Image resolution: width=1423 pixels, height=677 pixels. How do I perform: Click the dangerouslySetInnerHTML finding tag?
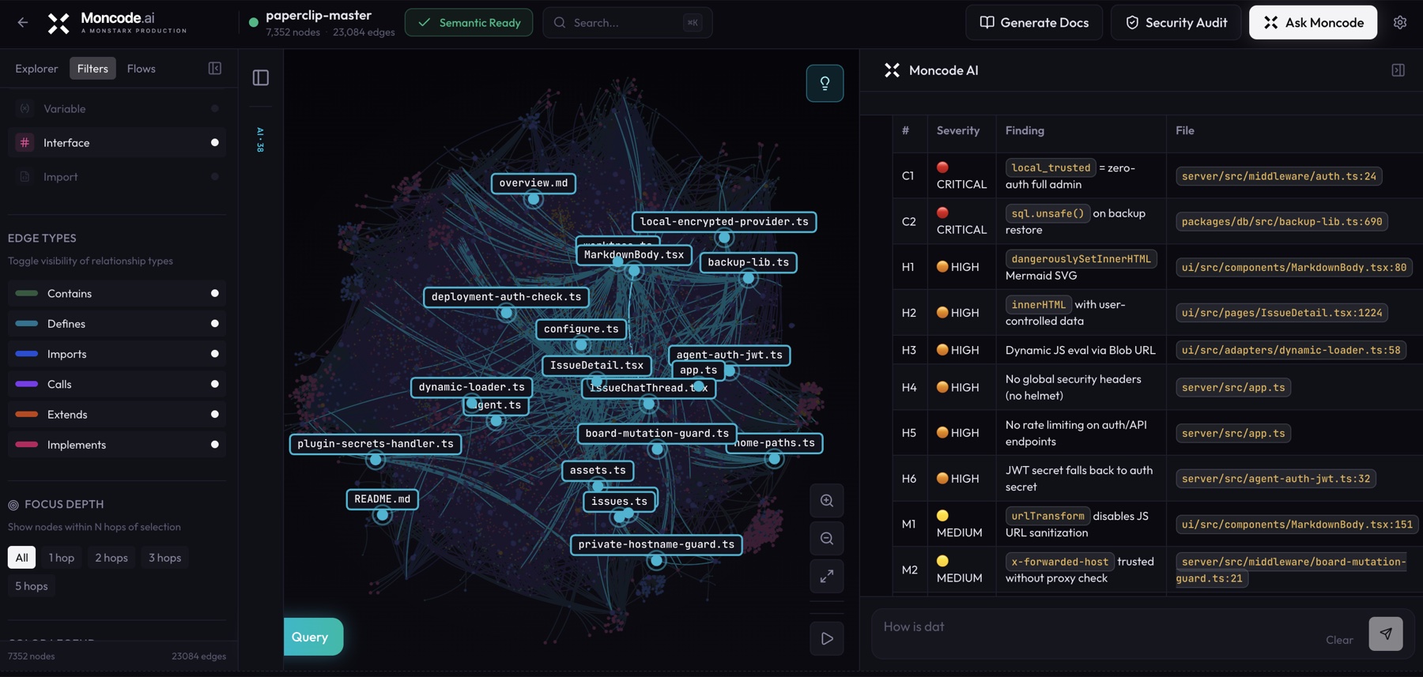pos(1081,259)
